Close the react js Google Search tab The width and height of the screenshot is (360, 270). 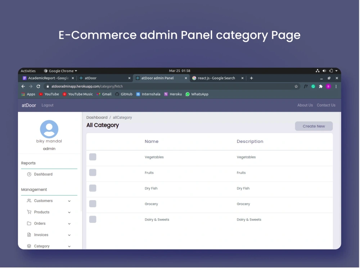click(x=242, y=78)
